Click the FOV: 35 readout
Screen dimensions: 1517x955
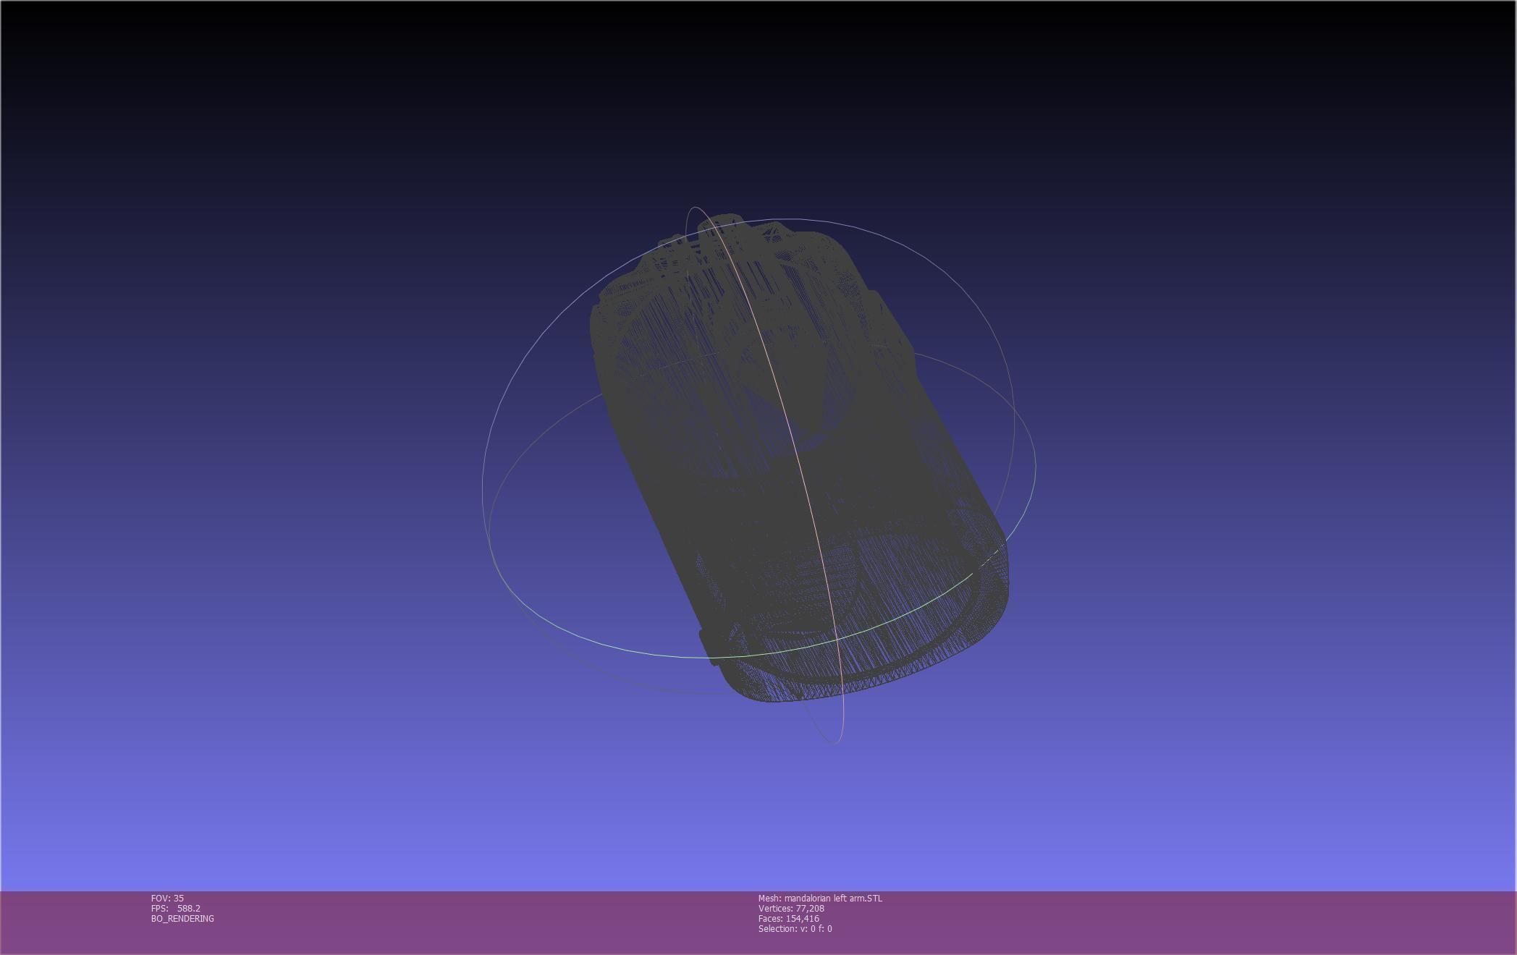tap(167, 898)
